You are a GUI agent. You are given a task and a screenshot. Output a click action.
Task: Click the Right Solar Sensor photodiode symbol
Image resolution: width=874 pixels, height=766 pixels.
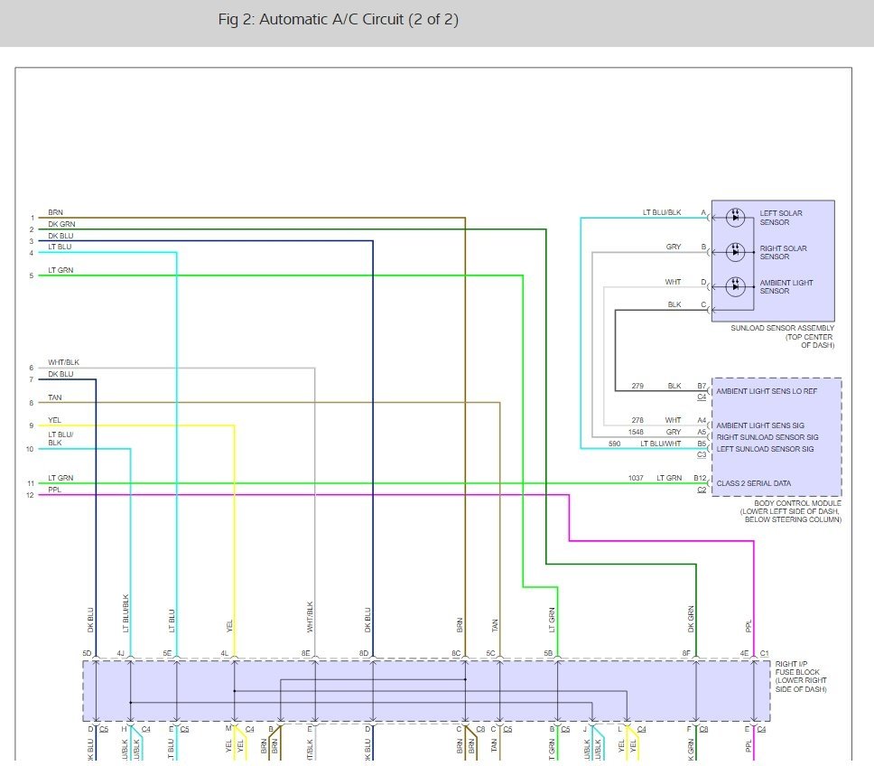pos(735,252)
